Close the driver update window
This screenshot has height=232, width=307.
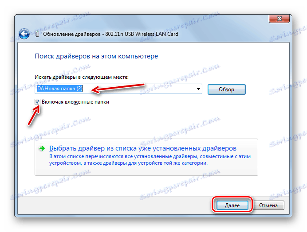click(279, 19)
